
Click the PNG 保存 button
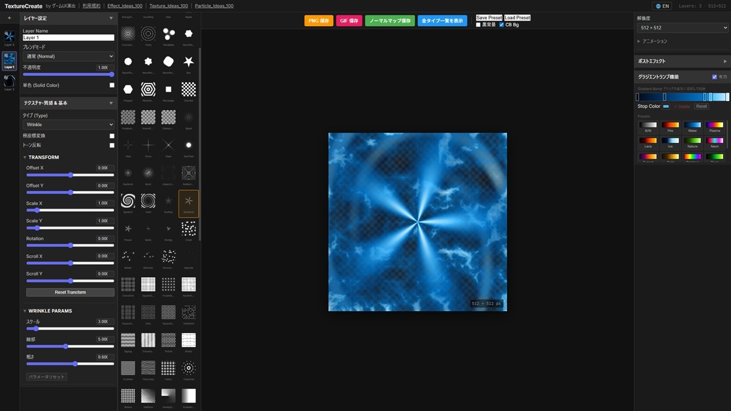click(x=319, y=21)
